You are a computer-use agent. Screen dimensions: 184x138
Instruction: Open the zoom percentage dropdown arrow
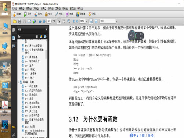coord(86,21)
